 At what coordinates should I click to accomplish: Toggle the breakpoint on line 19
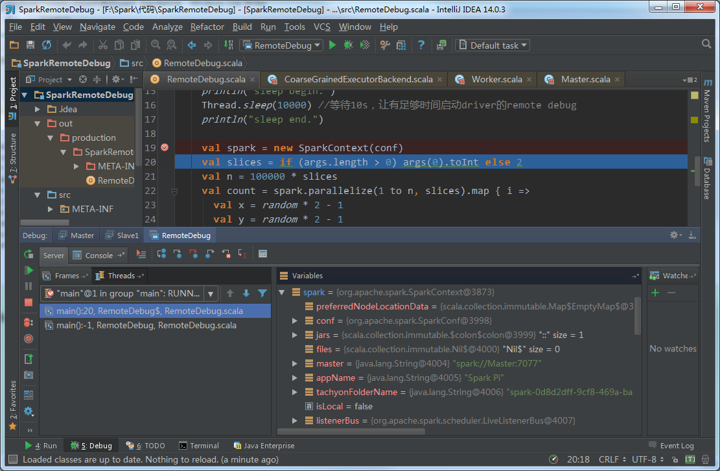[x=165, y=147]
